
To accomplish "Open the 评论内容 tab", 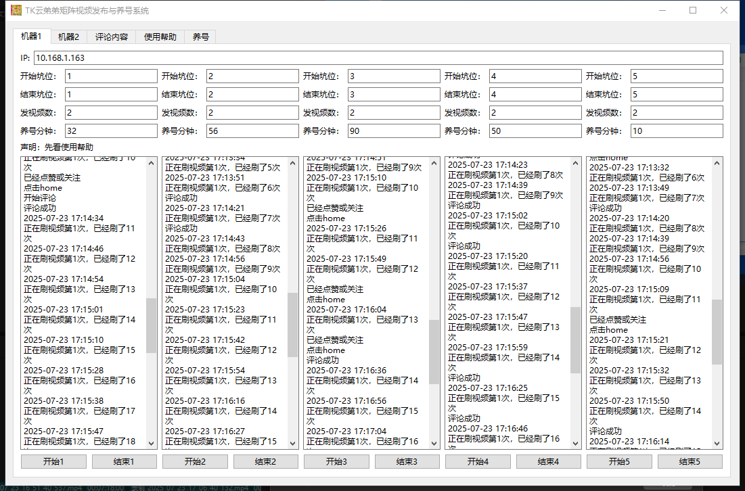I will pos(112,37).
